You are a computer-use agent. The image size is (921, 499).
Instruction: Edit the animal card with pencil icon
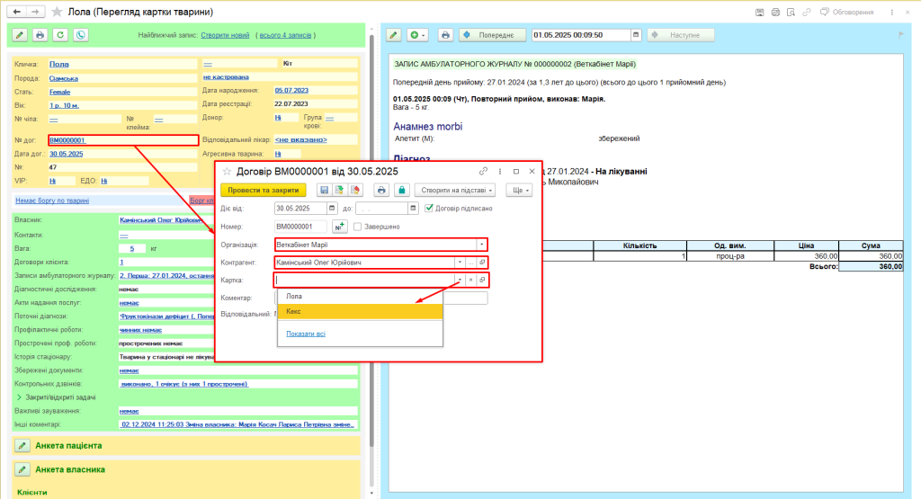tap(20, 35)
